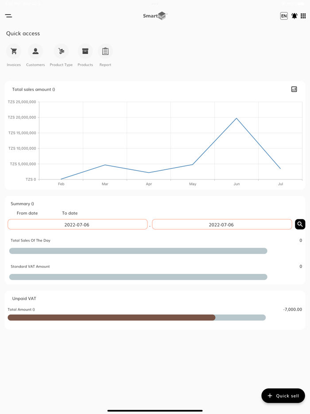Click the Mar data point on chart
Screen dimensions: 310x414
tap(105, 165)
